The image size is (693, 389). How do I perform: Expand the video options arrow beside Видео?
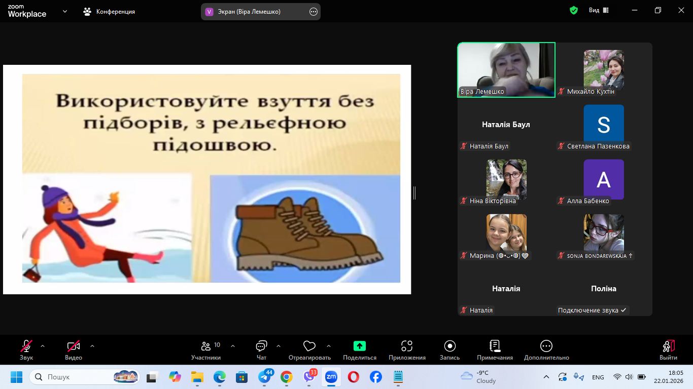pyautogui.click(x=92, y=346)
